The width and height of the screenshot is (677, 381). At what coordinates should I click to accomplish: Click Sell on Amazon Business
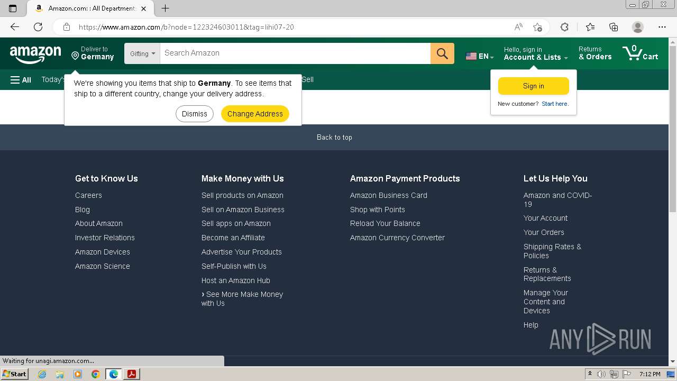click(243, 210)
